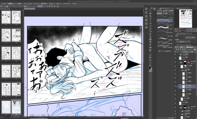The width and height of the screenshot is (197, 119).
Task: Select the Blend tool
Action: point(150,45)
